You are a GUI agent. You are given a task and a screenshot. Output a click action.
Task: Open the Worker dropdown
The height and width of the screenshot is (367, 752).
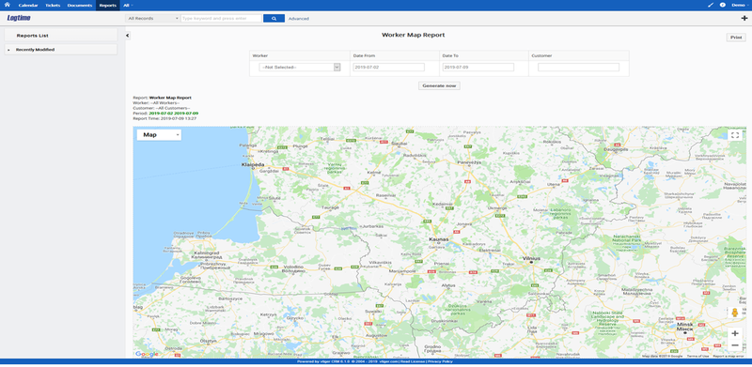(300, 67)
